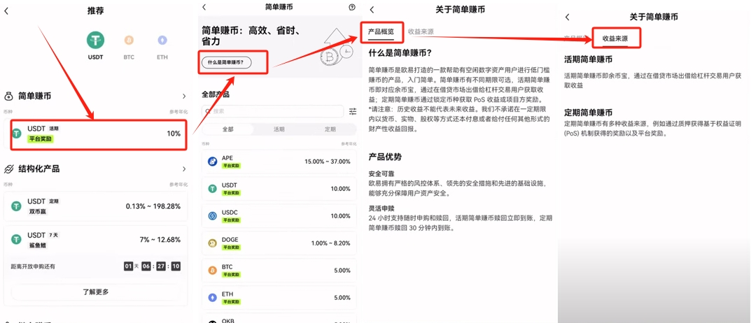Image resolution: width=751 pixels, height=323 pixels.
Task: Tap the 灵活申赎 subheading
Action: 381,208
